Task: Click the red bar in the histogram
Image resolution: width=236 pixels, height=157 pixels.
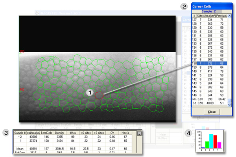Action: 215,142
